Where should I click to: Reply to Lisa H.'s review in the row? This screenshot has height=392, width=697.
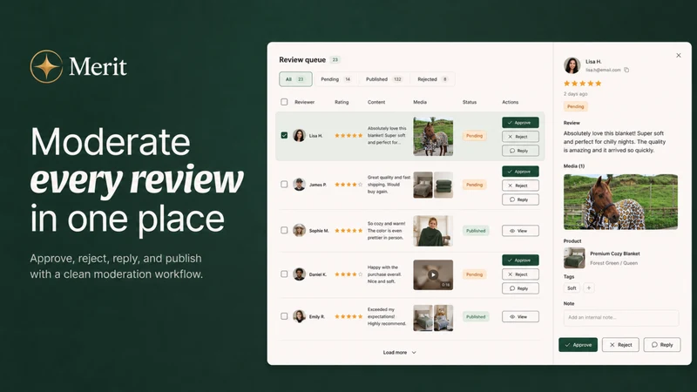click(x=520, y=151)
